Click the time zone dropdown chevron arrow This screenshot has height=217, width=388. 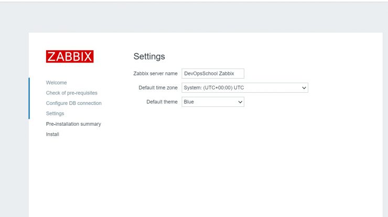click(x=304, y=88)
